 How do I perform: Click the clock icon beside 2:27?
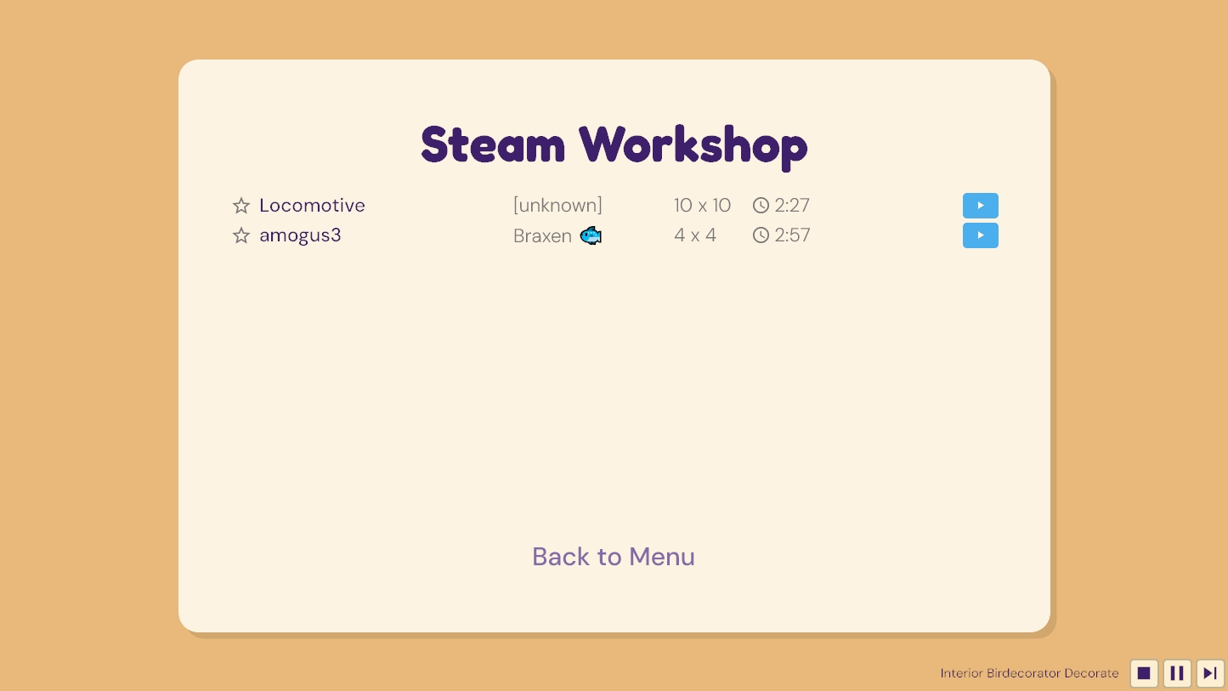761,206
